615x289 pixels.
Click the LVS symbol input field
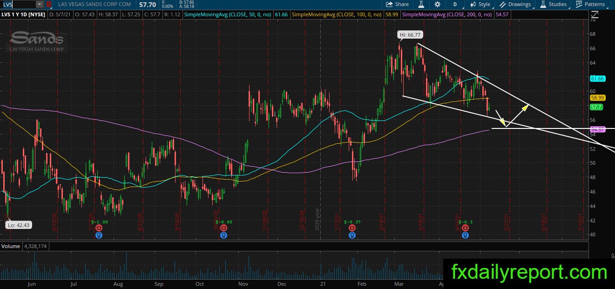[x=18, y=4]
